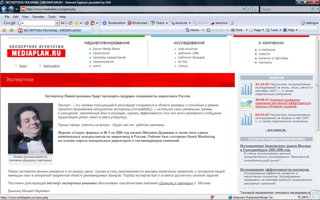This screenshot has width=320, height=200.
Task: Click the search magnifier icon
Action: click(x=313, y=9)
